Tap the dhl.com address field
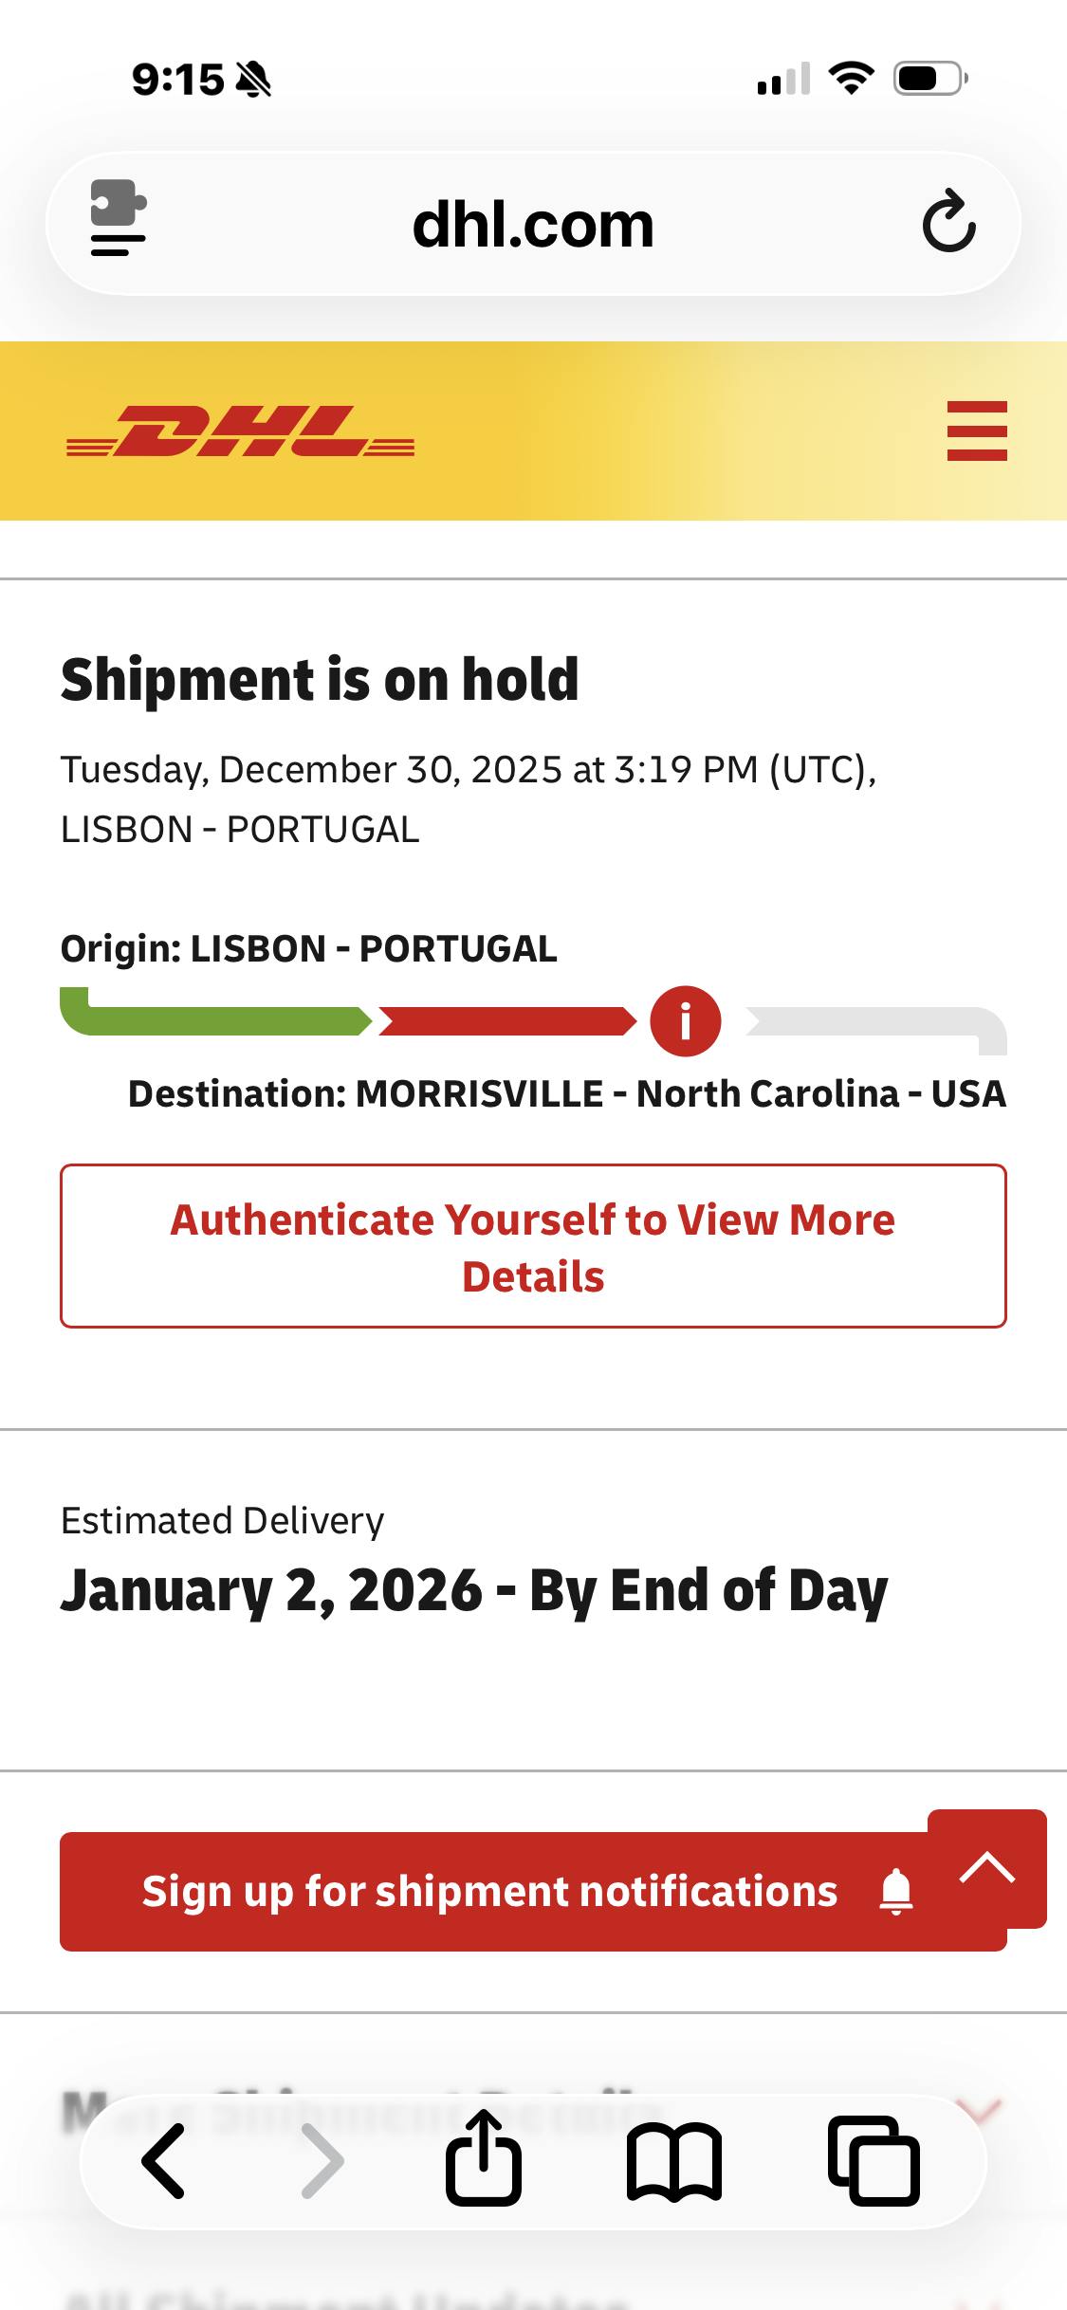Screen dimensions: 1067x2310 [533, 225]
